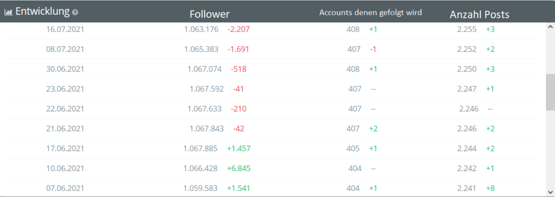Select the date 17.06.2021
The width and height of the screenshot is (555, 197).
pyautogui.click(x=65, y=148)
